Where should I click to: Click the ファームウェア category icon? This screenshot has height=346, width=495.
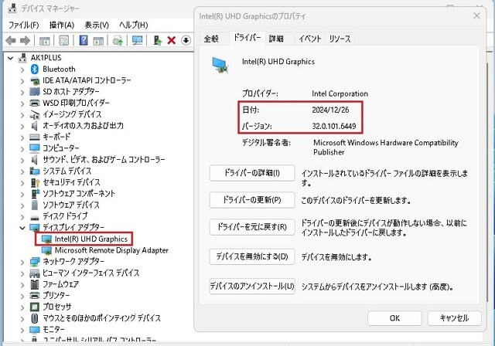pyautogui.click(x=34, y=284)
